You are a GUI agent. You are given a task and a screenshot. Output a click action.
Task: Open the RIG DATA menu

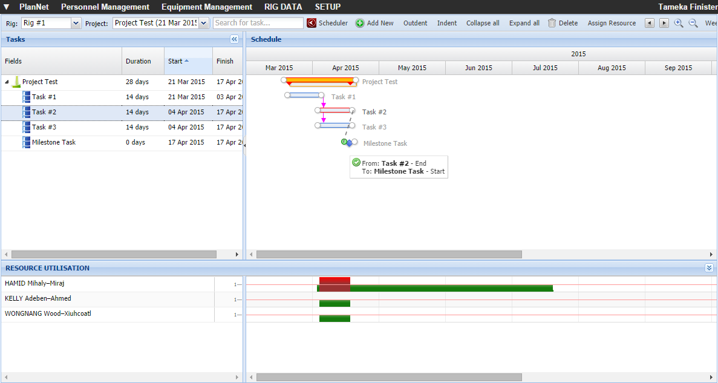click(x=283, y=7)
